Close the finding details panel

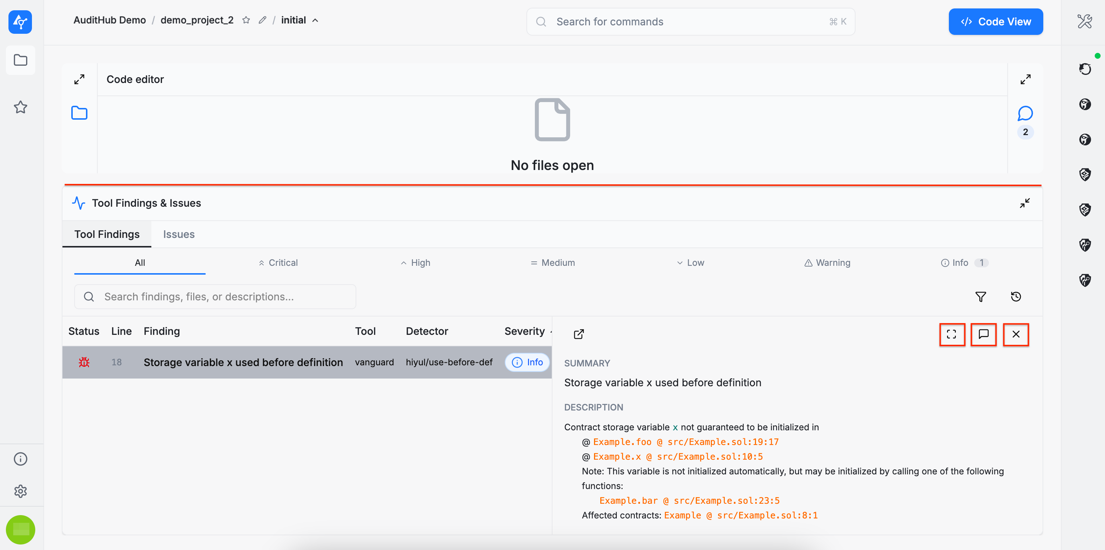(x=1015, y=334)
